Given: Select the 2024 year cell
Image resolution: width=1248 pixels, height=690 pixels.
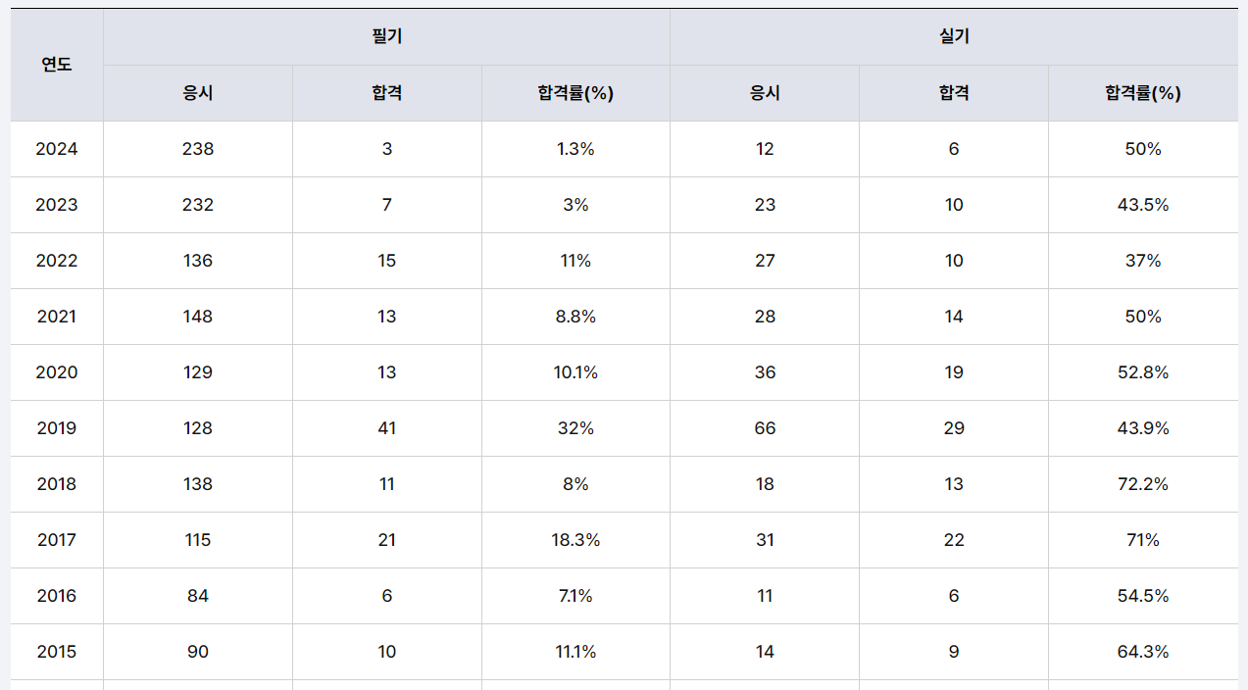Looking at the screenshot, I should click(x=57, y=149).
